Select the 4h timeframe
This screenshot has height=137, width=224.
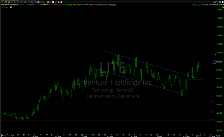click(x=36, y=2)
